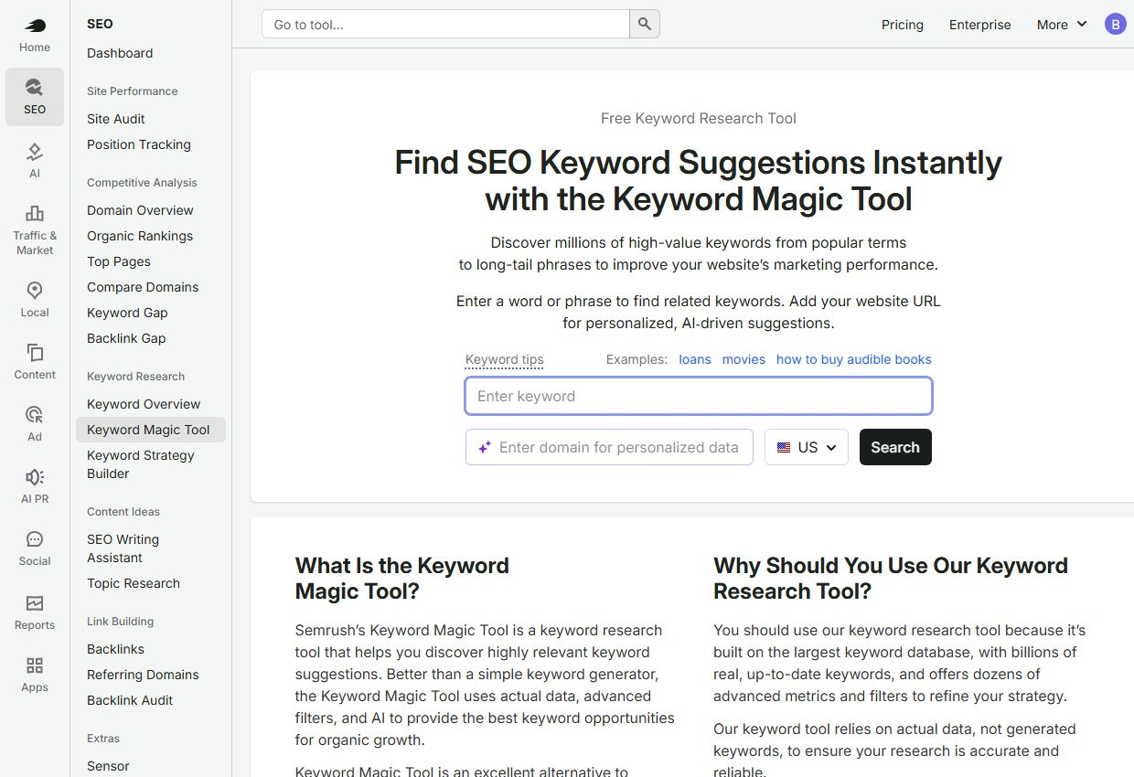This screenshot has width=1134, height=777.
Task: Open the Reports icon
Action: pos(35,603)
